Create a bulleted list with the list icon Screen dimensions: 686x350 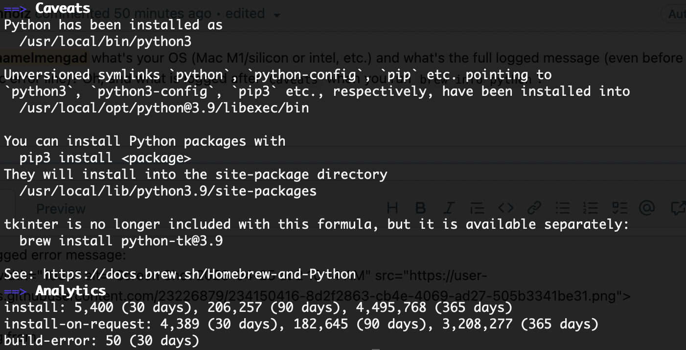tap(563, 208)
